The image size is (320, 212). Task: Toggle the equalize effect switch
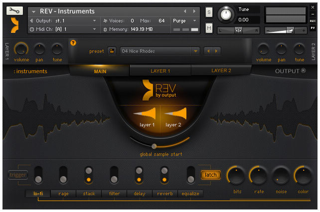191,175
